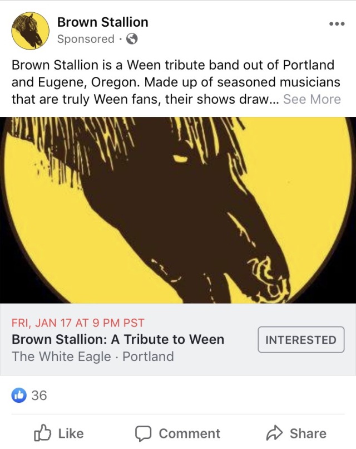Screen dimensions: 356x449
Task: Mark event as INTERESTED
Action: pyautogui.click(x=301, y=340)
